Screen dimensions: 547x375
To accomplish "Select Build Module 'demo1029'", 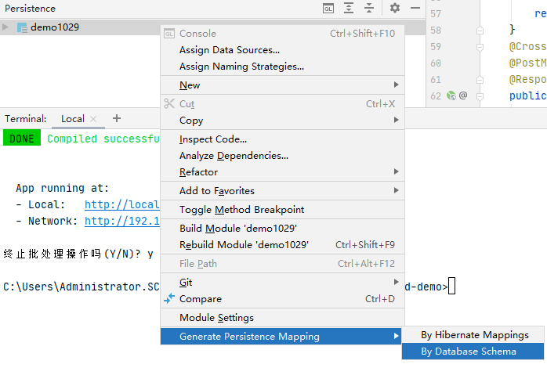I will pyautogui.click(x=282, y=229).
